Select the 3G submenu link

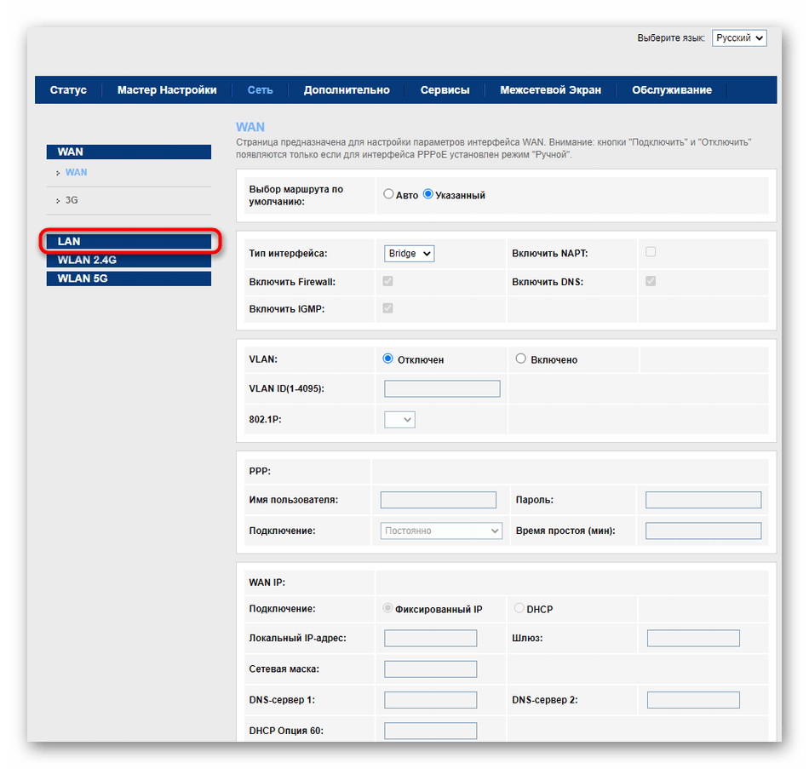[72, 200]
